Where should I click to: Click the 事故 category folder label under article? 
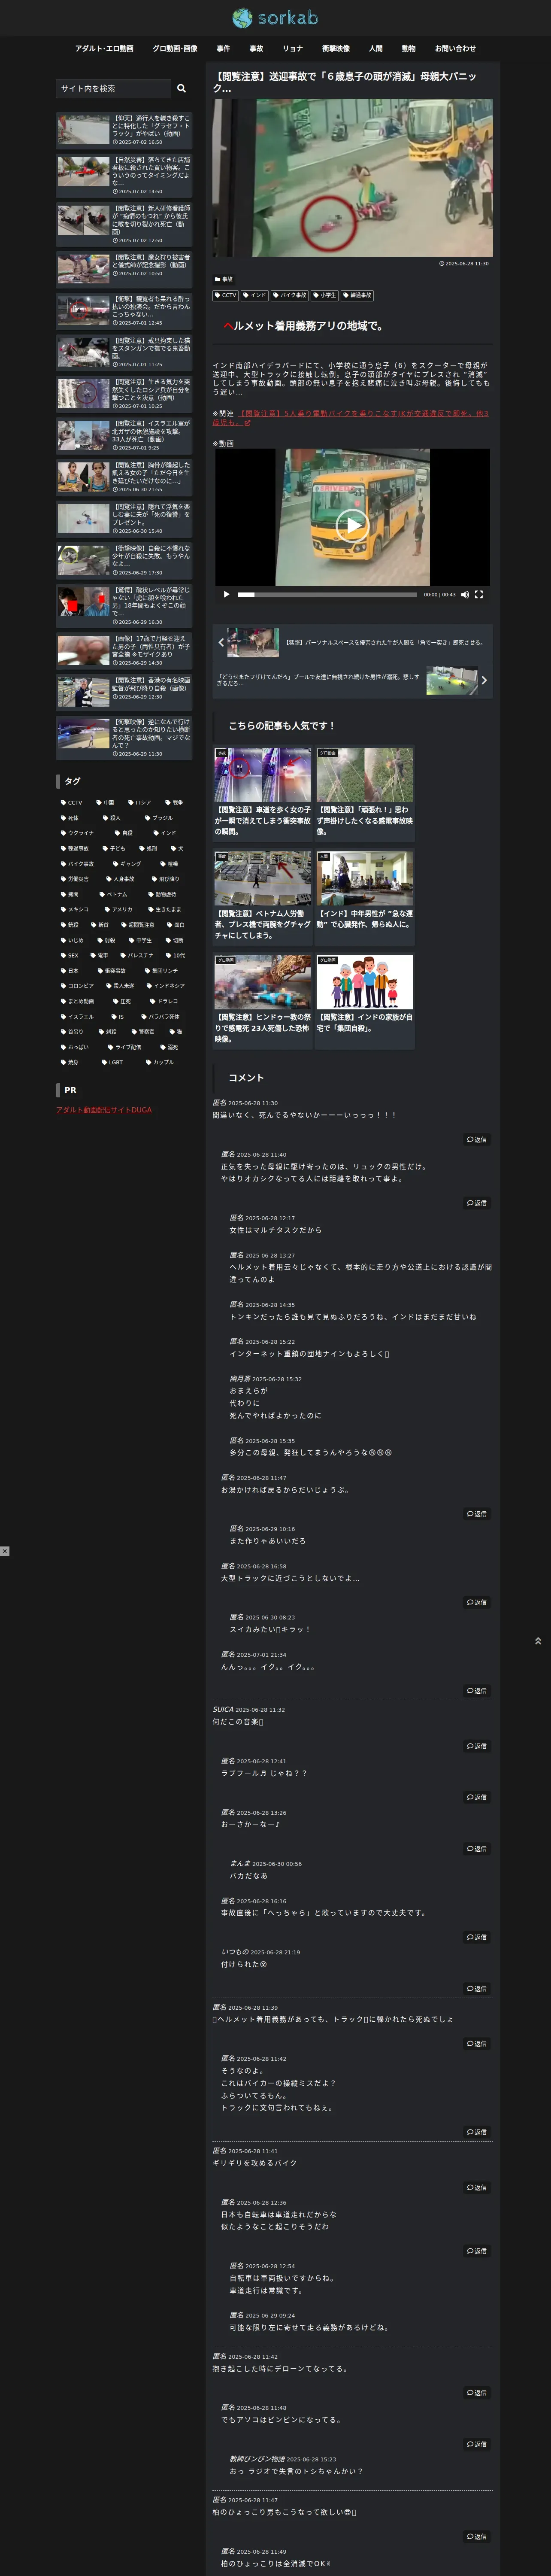click(x=223, y=279)
